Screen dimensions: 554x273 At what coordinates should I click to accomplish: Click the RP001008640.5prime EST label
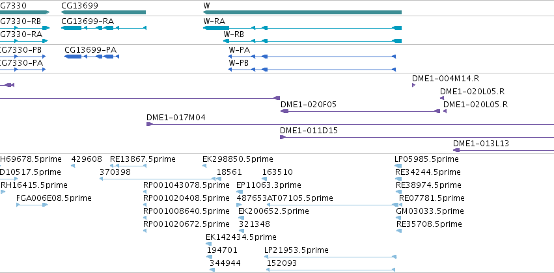(x=187, y=211)
